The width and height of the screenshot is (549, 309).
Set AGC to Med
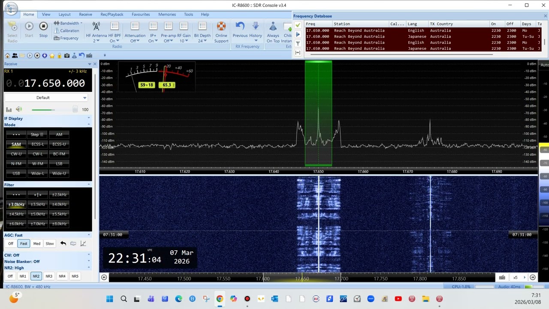click(x=37, y=244)
